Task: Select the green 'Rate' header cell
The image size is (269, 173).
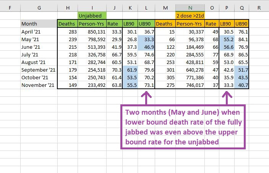Action: 114,24
